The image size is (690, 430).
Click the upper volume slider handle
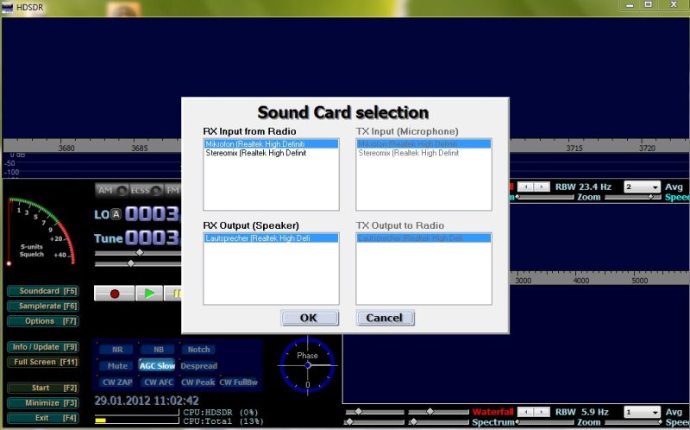(140, 252)
